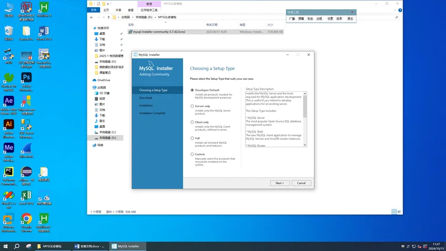This screenshot has width=446, height=251.
Task: Click the Setup Type Description scrollbar thumb
Action: (x=305, y=106)
